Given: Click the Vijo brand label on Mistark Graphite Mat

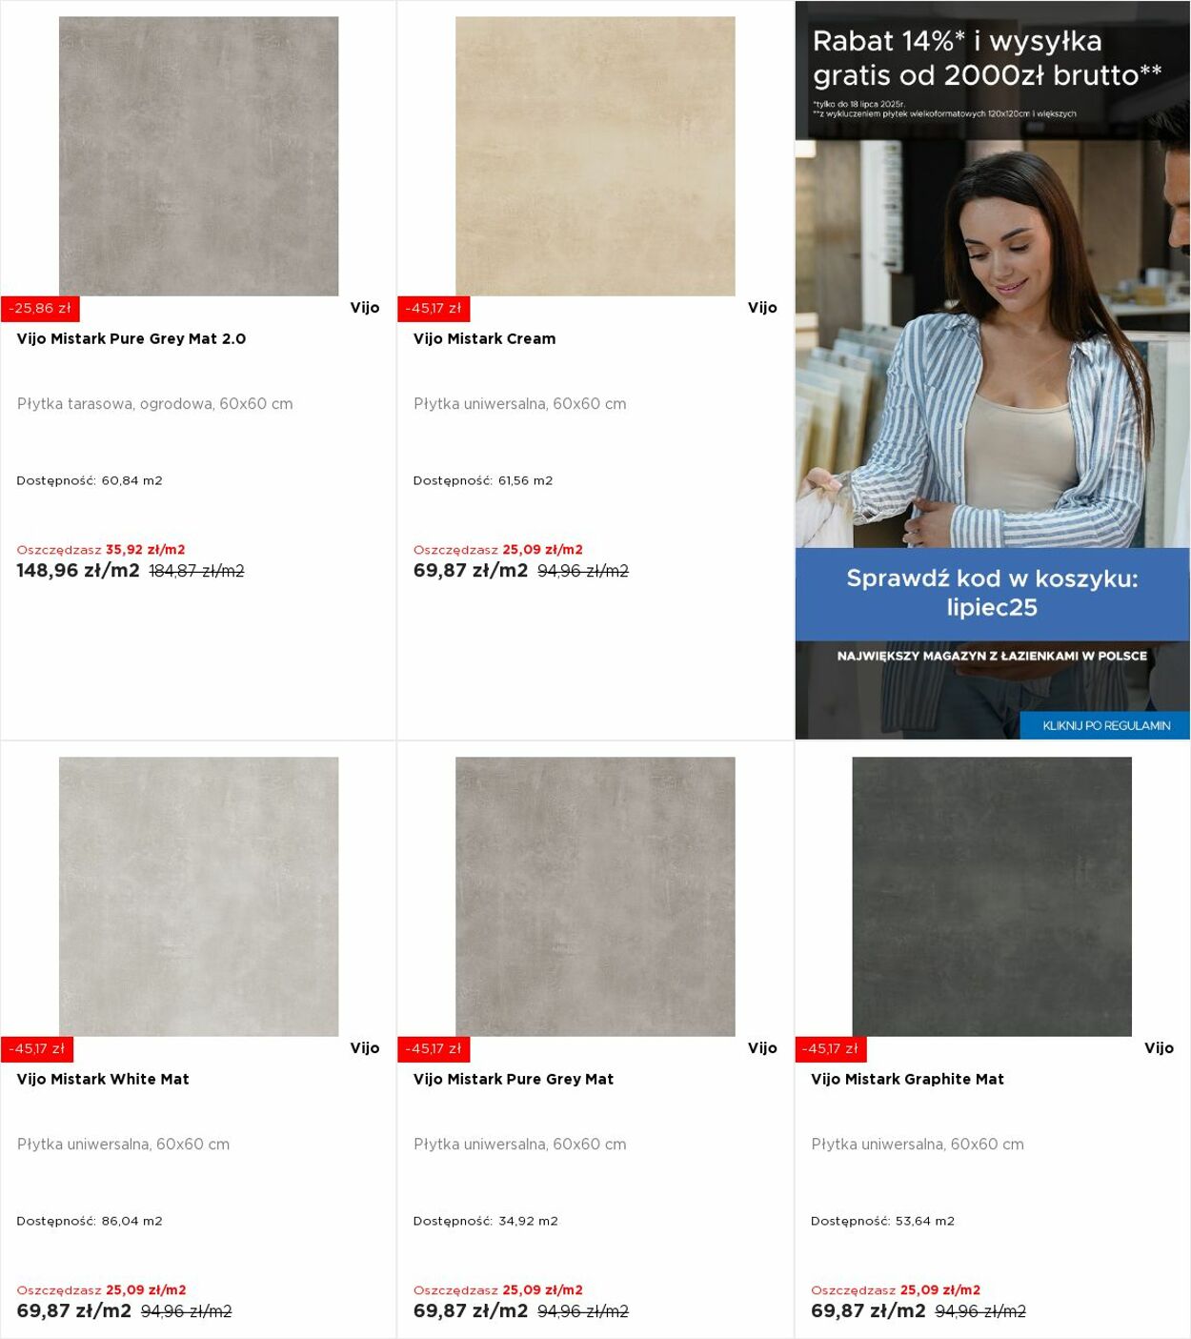Looking at the screenshot, I should (x=1159, y=1048).
